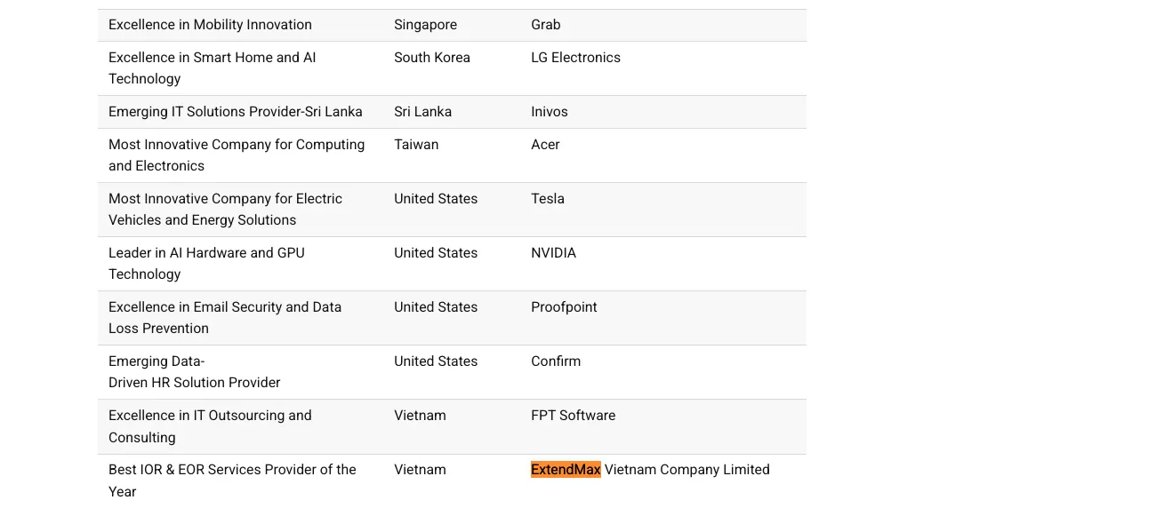1164x516 pixels.
Task: Click the Sri Lanka country cell
Action: 422,112
